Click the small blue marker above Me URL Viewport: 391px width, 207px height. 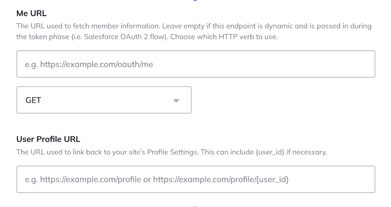coord(195,1)
